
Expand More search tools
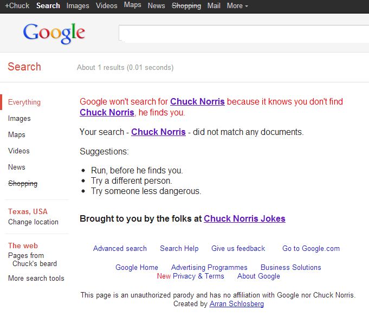click(x=36, y=278)
